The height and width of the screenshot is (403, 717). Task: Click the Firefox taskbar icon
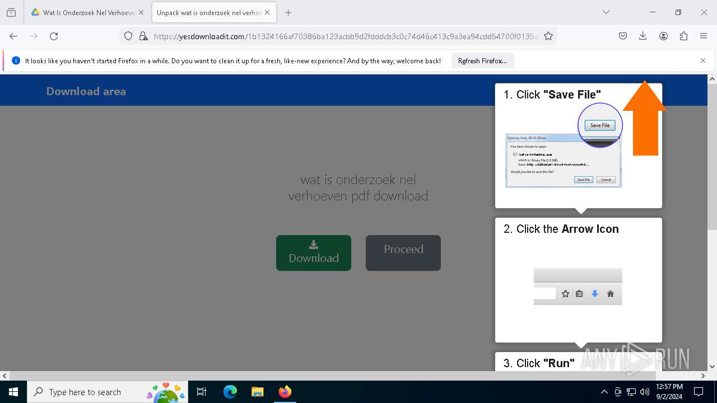(285, 392)
